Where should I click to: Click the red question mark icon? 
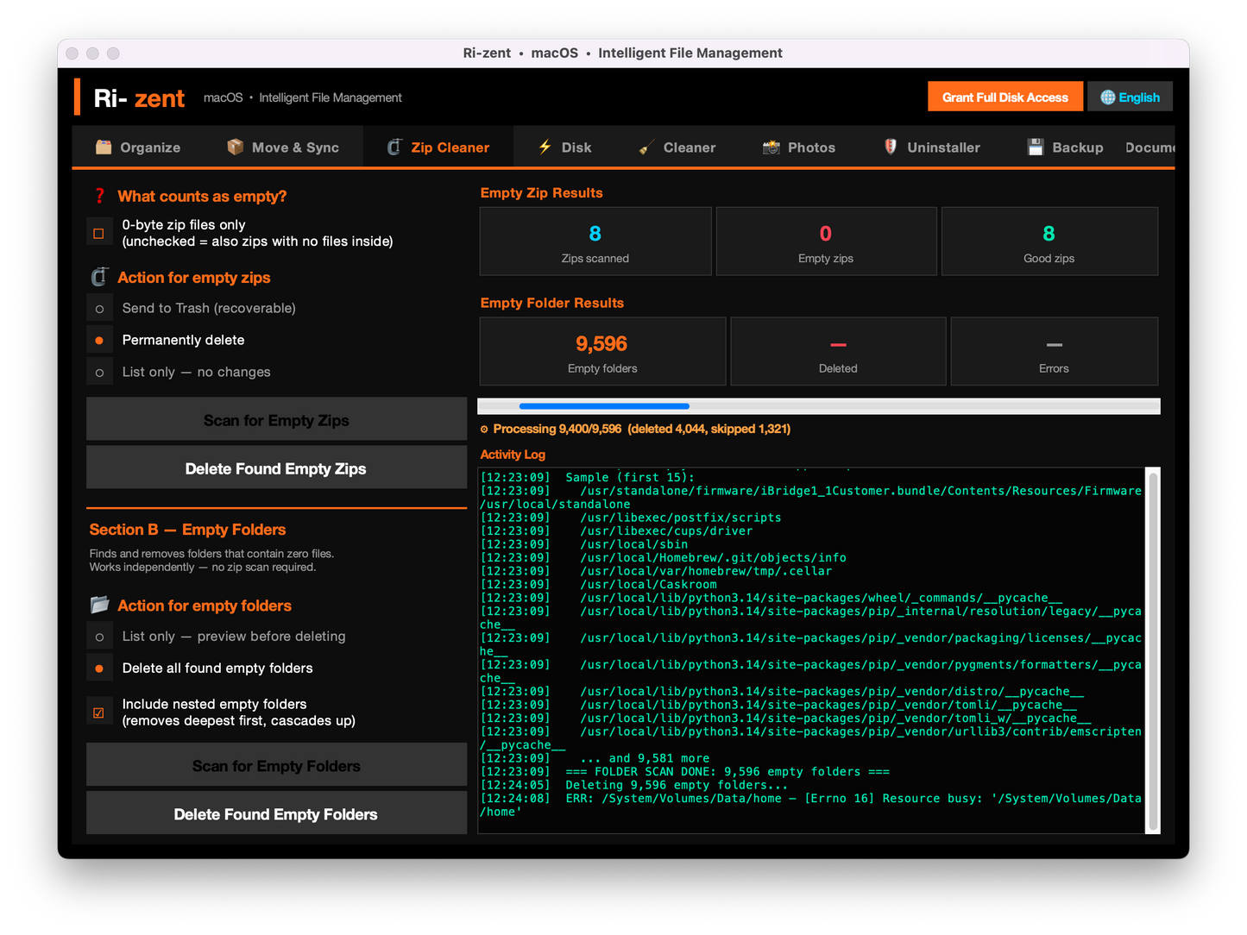(x=99, y=196)
